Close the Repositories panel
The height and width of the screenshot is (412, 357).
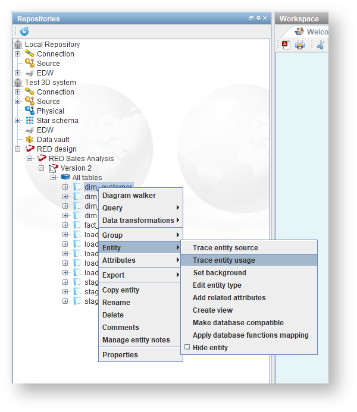point(265,18)
